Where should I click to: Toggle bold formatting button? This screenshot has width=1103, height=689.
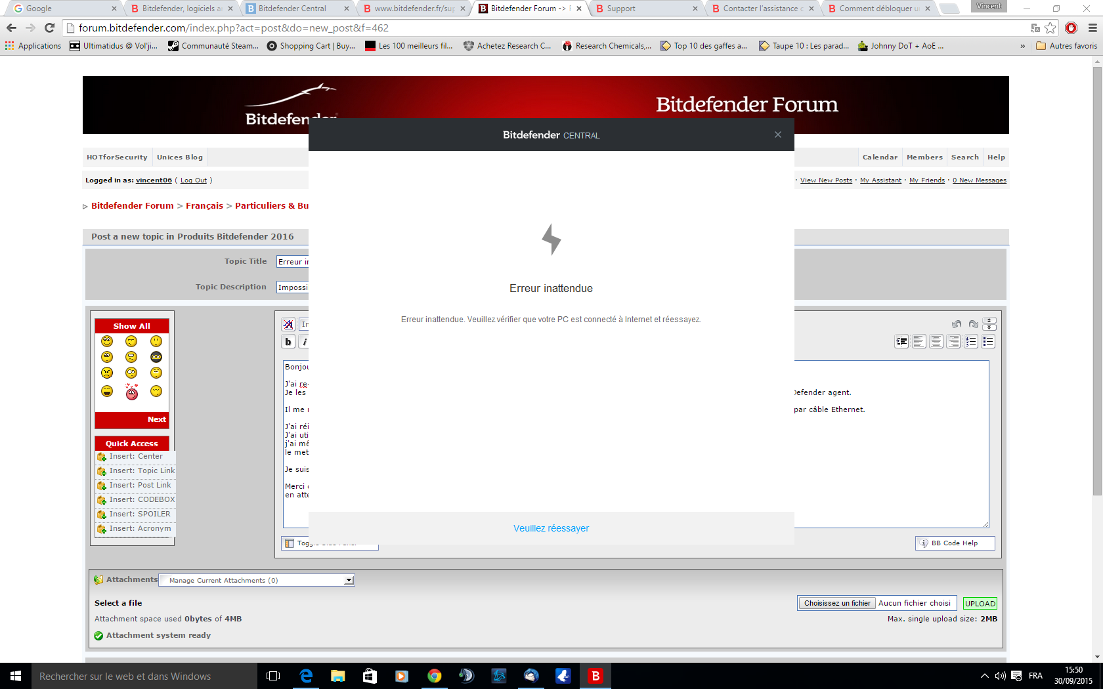(x=288, y=342)
